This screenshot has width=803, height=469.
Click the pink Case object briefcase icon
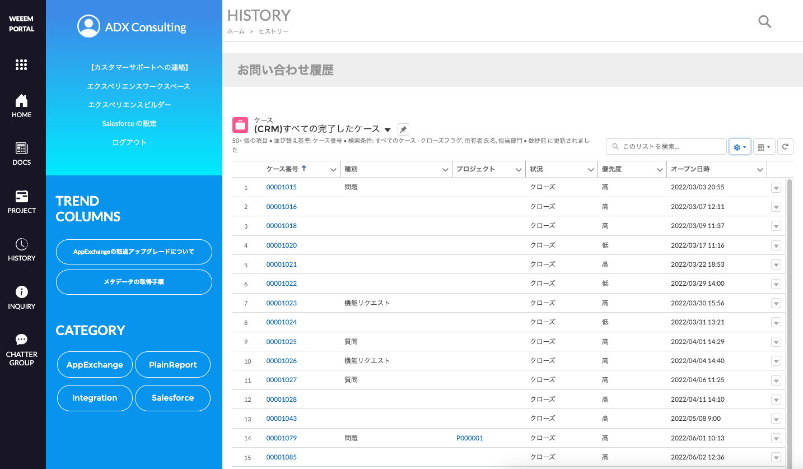tap(240, 124)
